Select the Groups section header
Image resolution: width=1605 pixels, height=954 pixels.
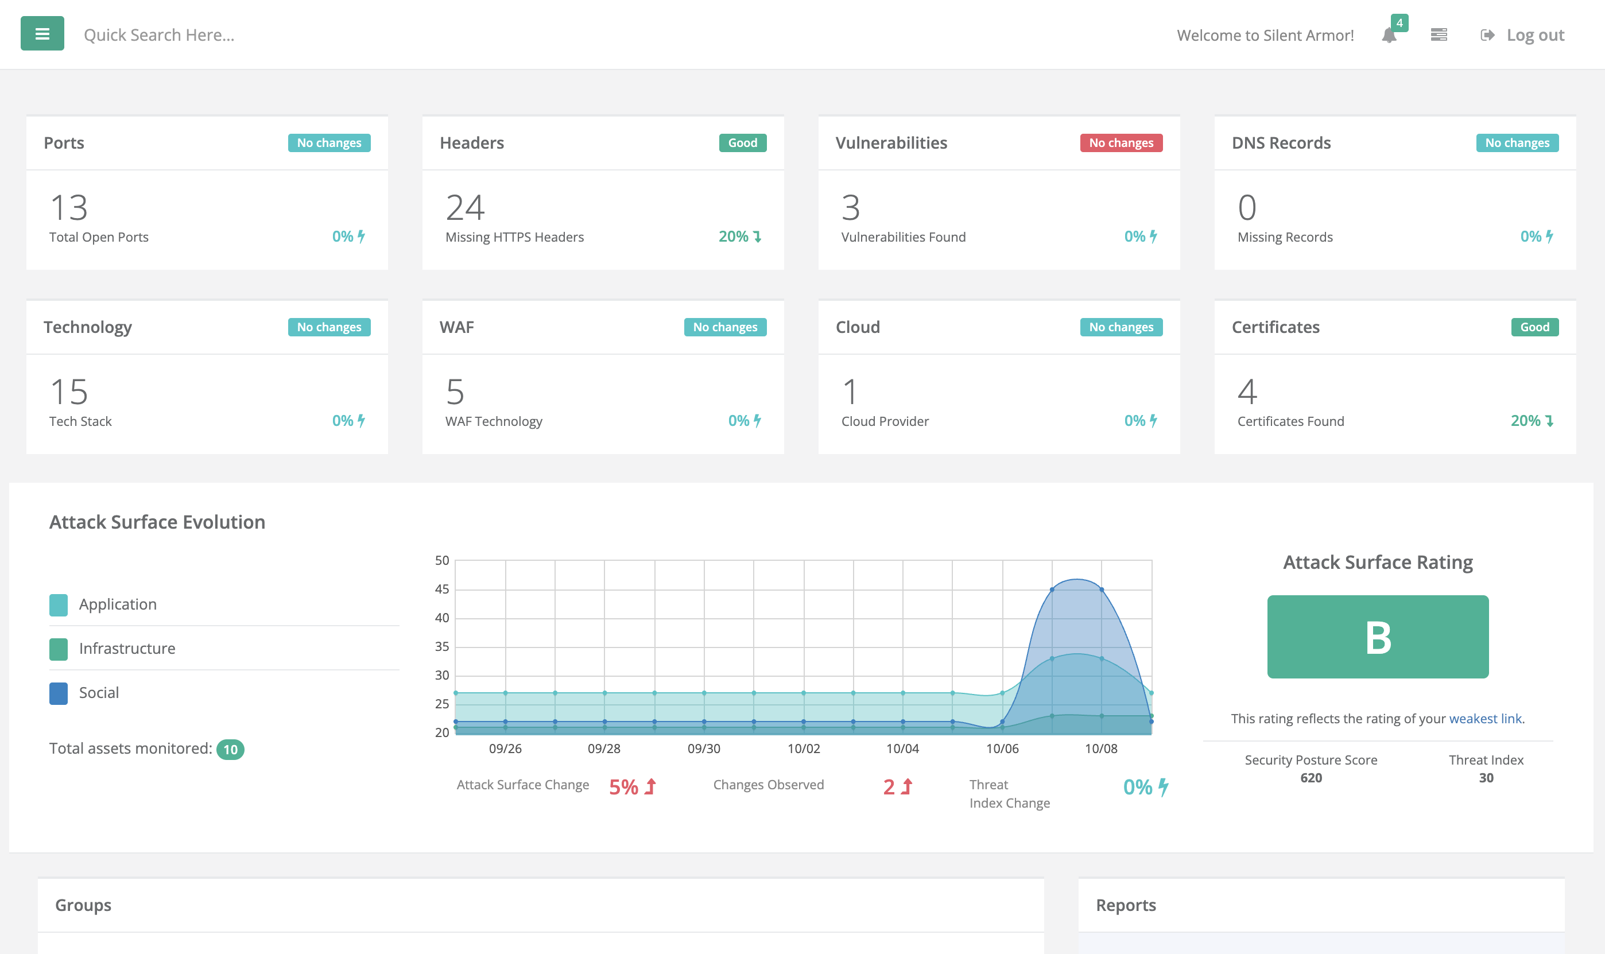pyautogui.click(x=83, y=905)
